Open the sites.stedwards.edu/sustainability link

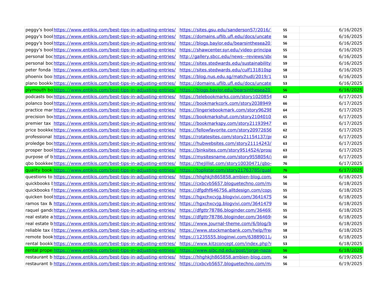click(225, 63)
